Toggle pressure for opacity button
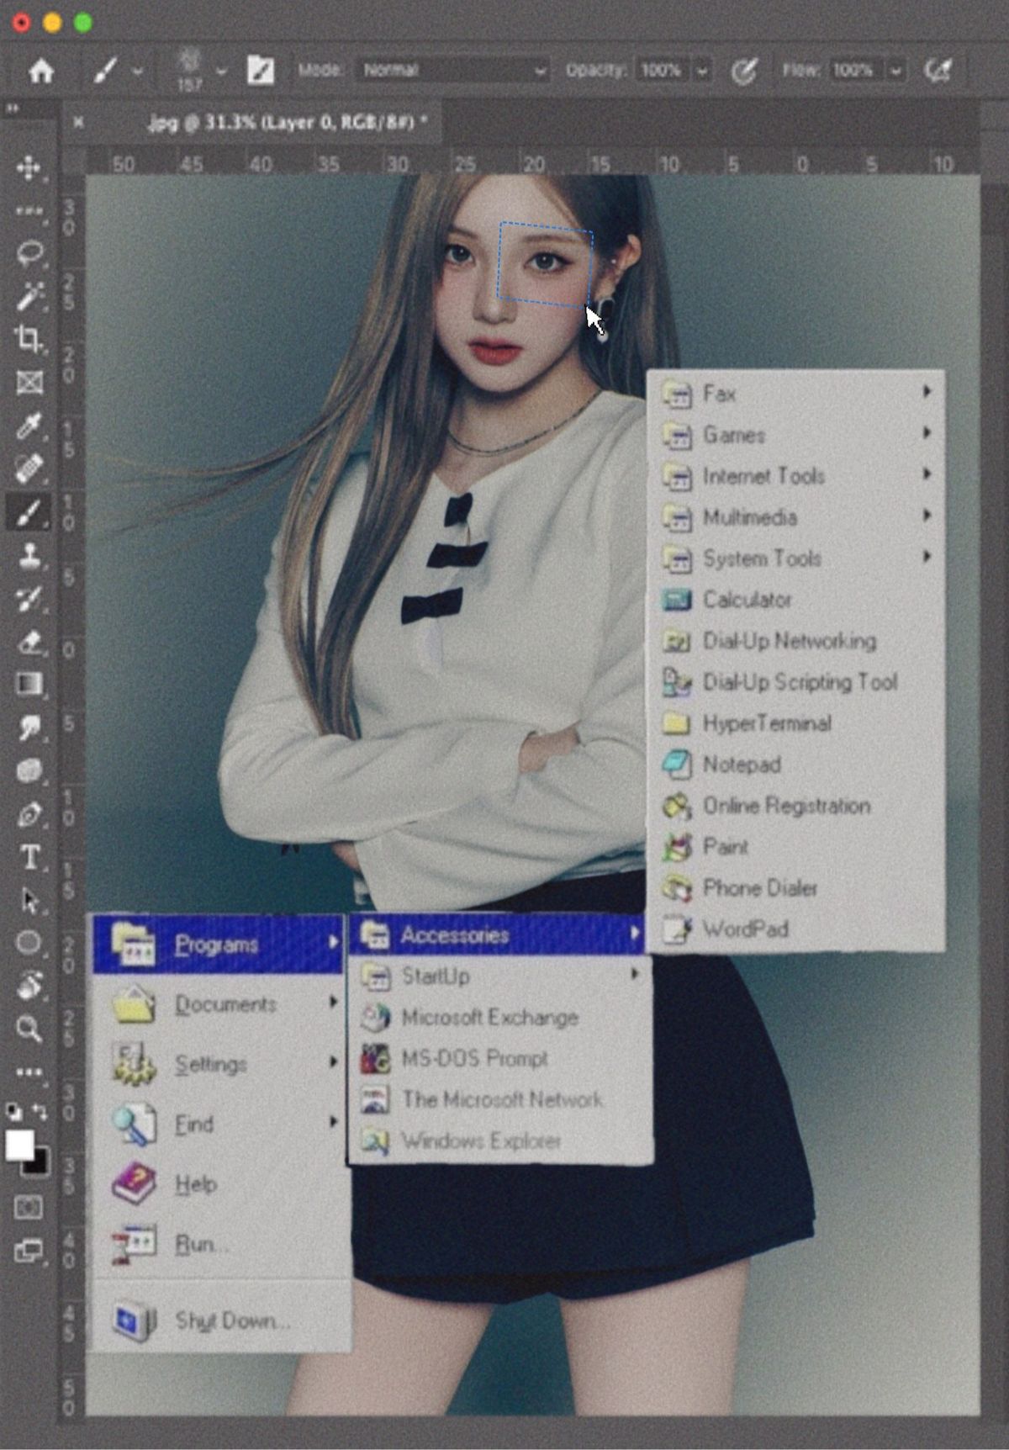Image resolution: width=1009 pixels, height=1450 pixels. 743,71
